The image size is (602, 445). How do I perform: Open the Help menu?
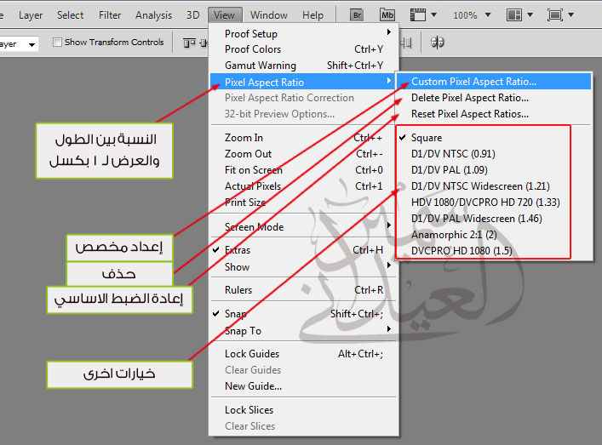coord(312,15)
